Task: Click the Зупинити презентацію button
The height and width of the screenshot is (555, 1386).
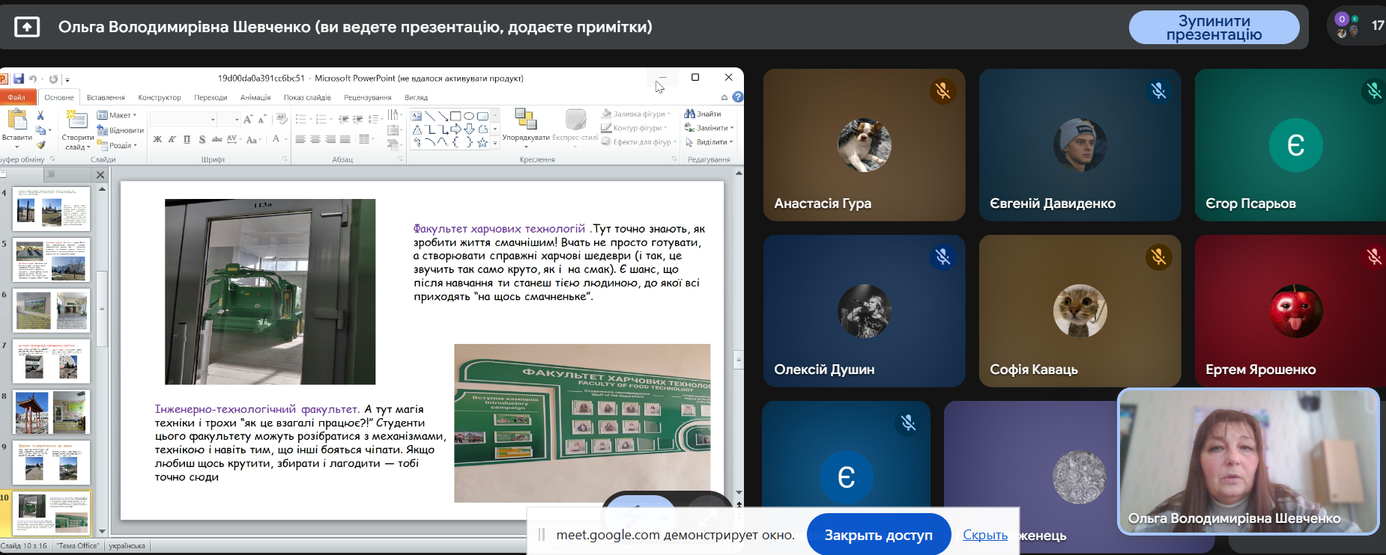Action: (x=1214, y=28)
